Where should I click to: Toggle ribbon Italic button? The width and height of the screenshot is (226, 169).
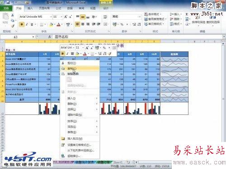[27, 24]
